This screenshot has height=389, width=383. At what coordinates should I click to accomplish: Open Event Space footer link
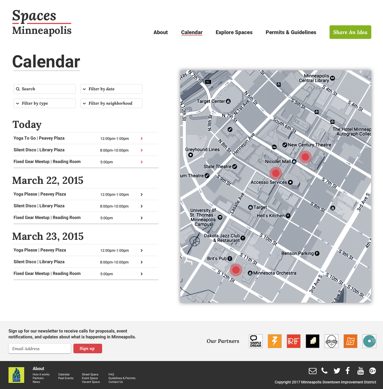[x=90, y=378]
